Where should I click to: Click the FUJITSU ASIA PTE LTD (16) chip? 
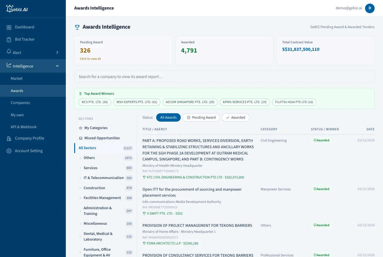294,102
